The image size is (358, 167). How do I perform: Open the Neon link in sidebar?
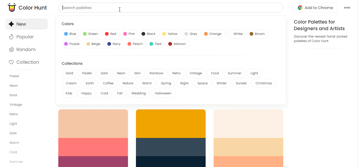coord(14,86)
